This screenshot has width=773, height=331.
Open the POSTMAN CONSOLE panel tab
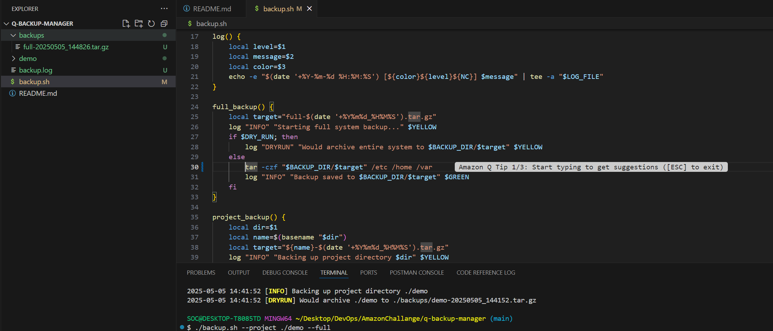coord(417,273)
